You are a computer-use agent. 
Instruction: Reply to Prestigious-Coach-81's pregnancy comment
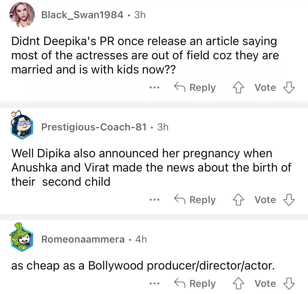pos(195,200)
